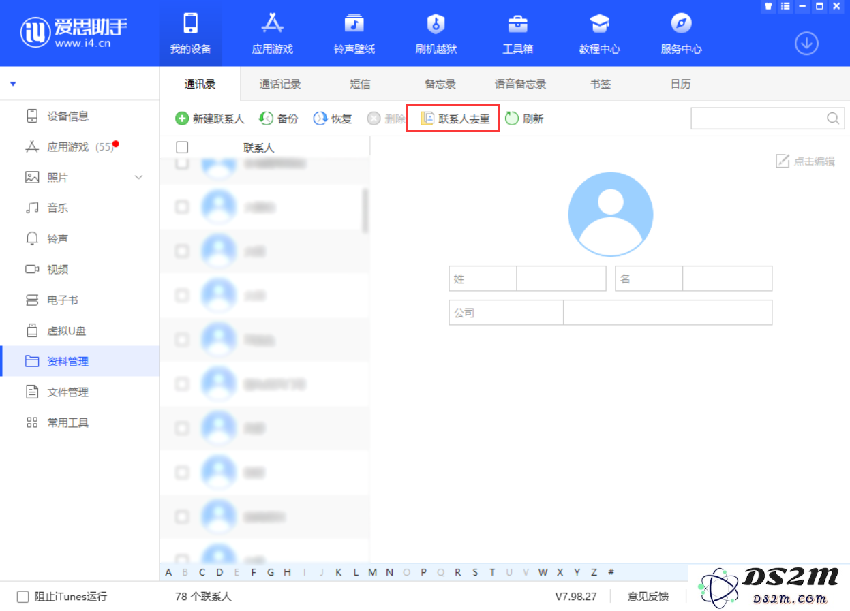This screenshot has width=850, height=611.
Task: Jump to letter F in index
Action: tap(254, 572)
